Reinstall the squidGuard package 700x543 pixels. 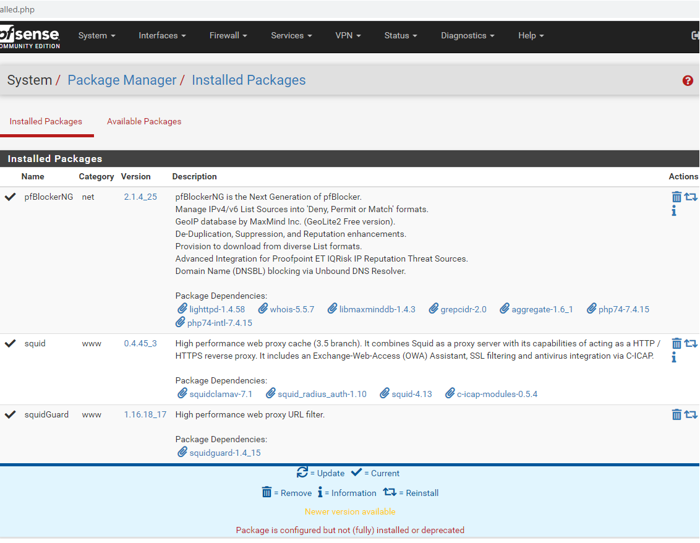pyautogui.click(x=691, y=414)
